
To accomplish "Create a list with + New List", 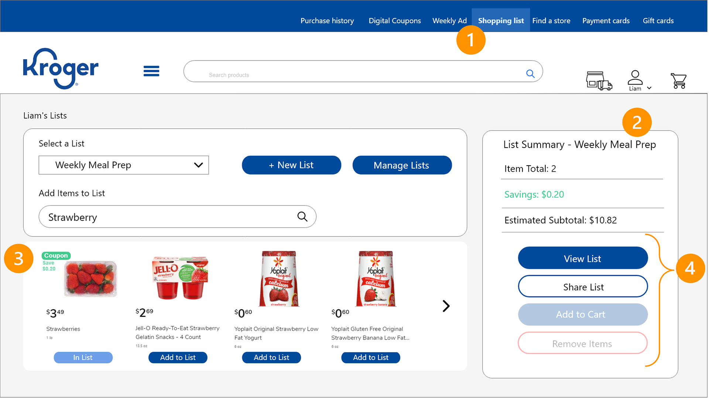I will pyautogui.click(x=291, y=165).
